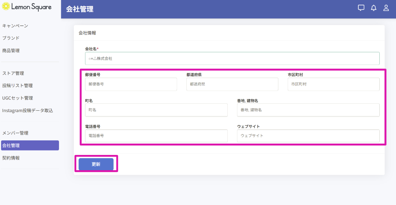Click the notification bell icon
The width and height of the screenshot is (396, 205).
[374, 8]
